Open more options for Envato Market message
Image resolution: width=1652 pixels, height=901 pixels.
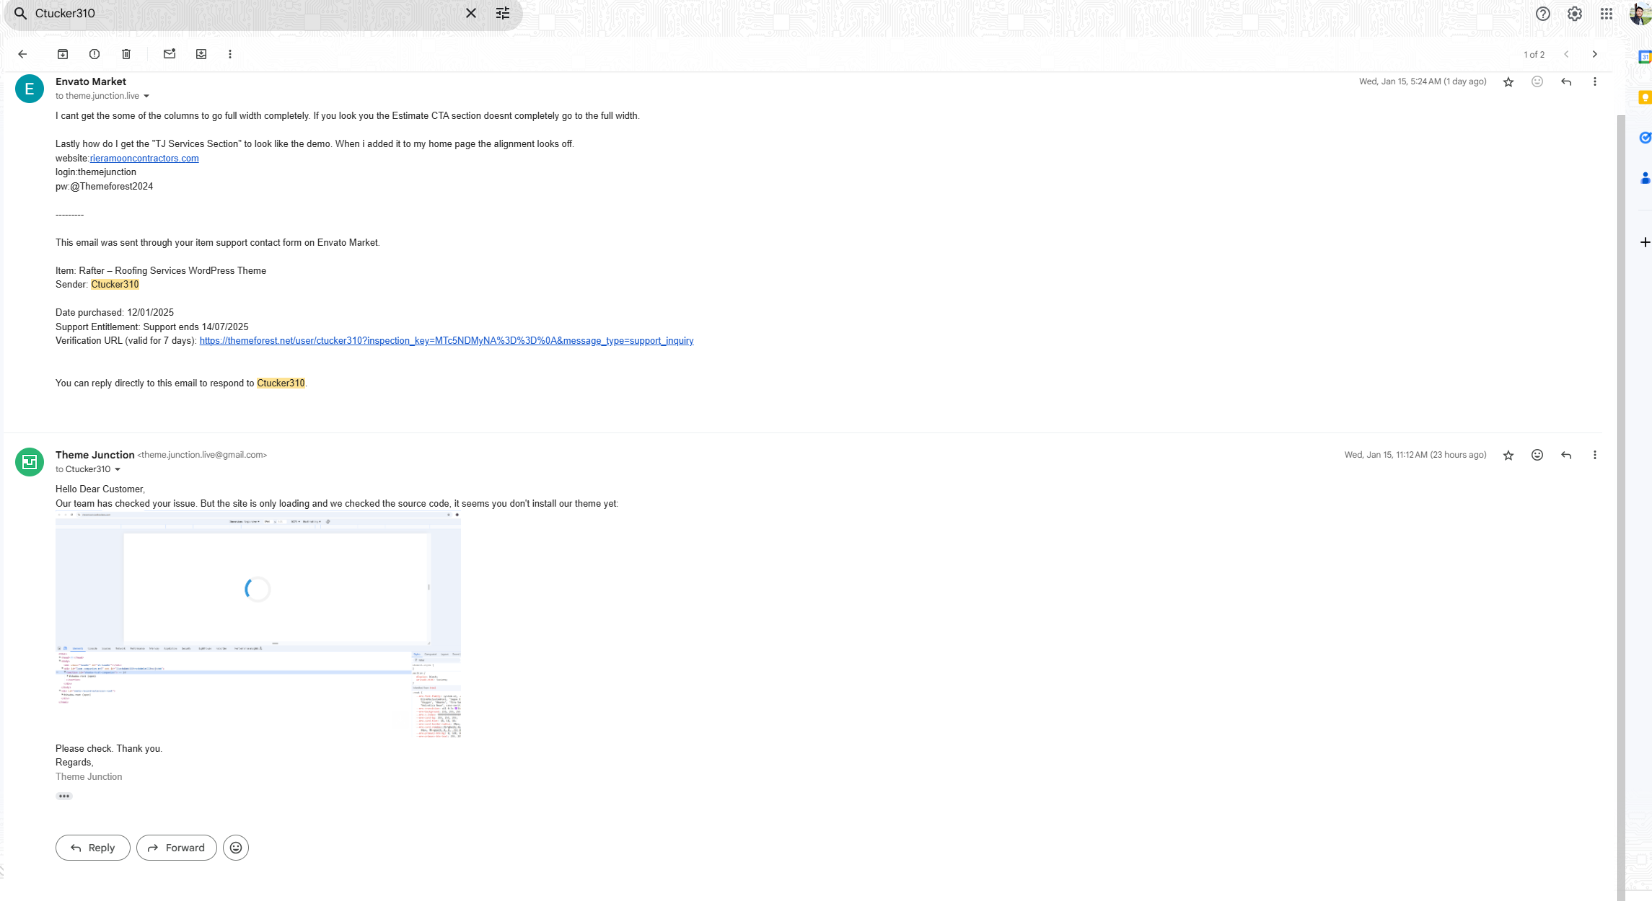(1595, 82)
